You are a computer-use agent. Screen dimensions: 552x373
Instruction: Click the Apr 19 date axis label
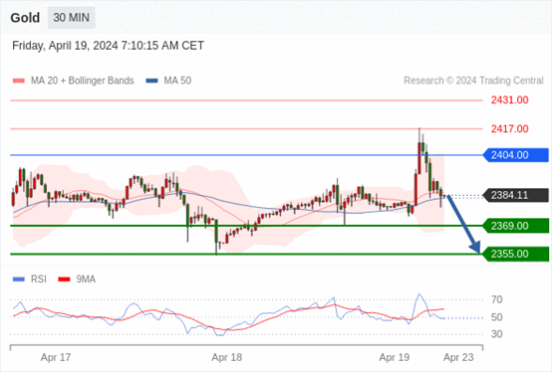click(395, 357)
